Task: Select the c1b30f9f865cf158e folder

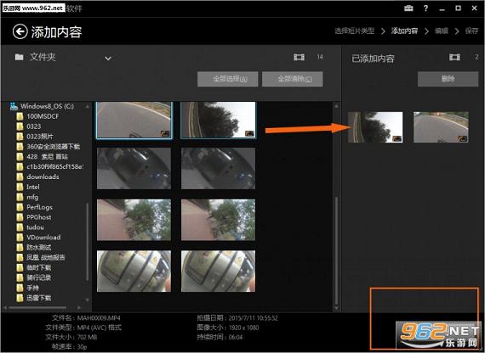Action: [54, 166]
